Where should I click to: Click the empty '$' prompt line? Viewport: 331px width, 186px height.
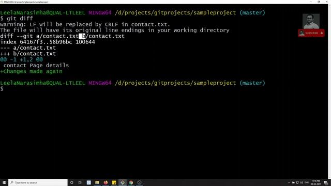[2, 89]
